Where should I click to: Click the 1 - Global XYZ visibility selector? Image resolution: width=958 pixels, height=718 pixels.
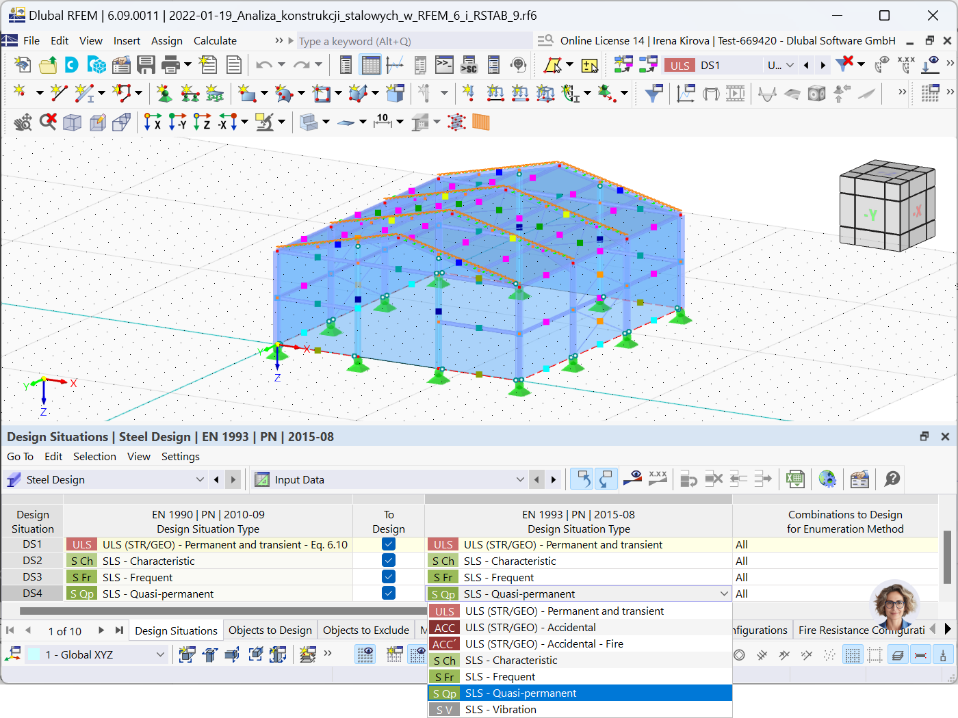click(96, 654)
